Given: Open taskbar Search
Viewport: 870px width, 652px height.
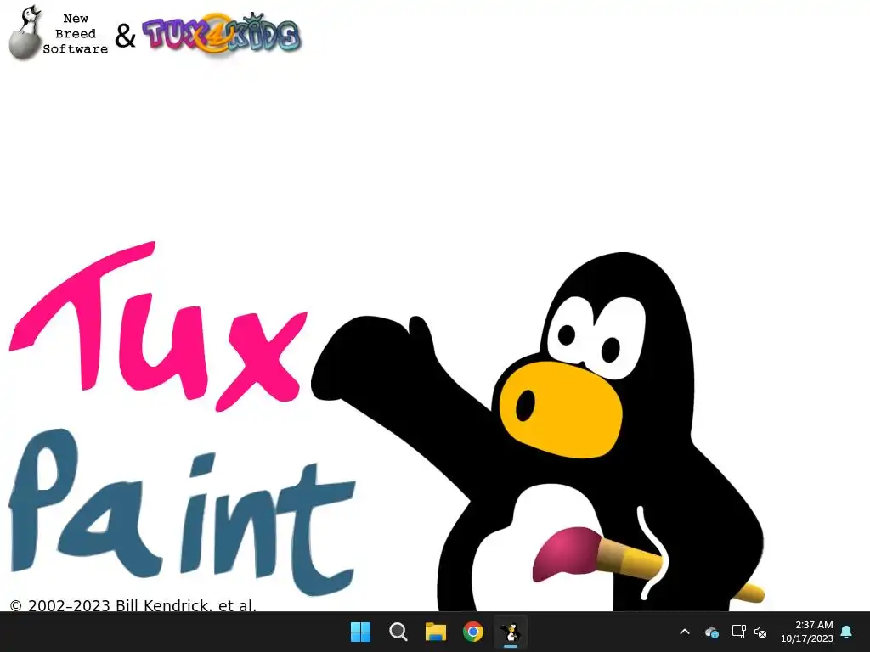Looking at the screenshot, I should coord(398,632).
